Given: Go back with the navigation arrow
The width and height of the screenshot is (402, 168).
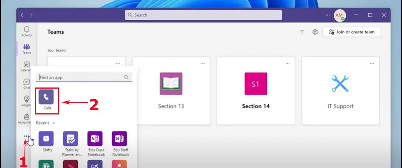Looking at the screenshot, I should tap(23, 15).
